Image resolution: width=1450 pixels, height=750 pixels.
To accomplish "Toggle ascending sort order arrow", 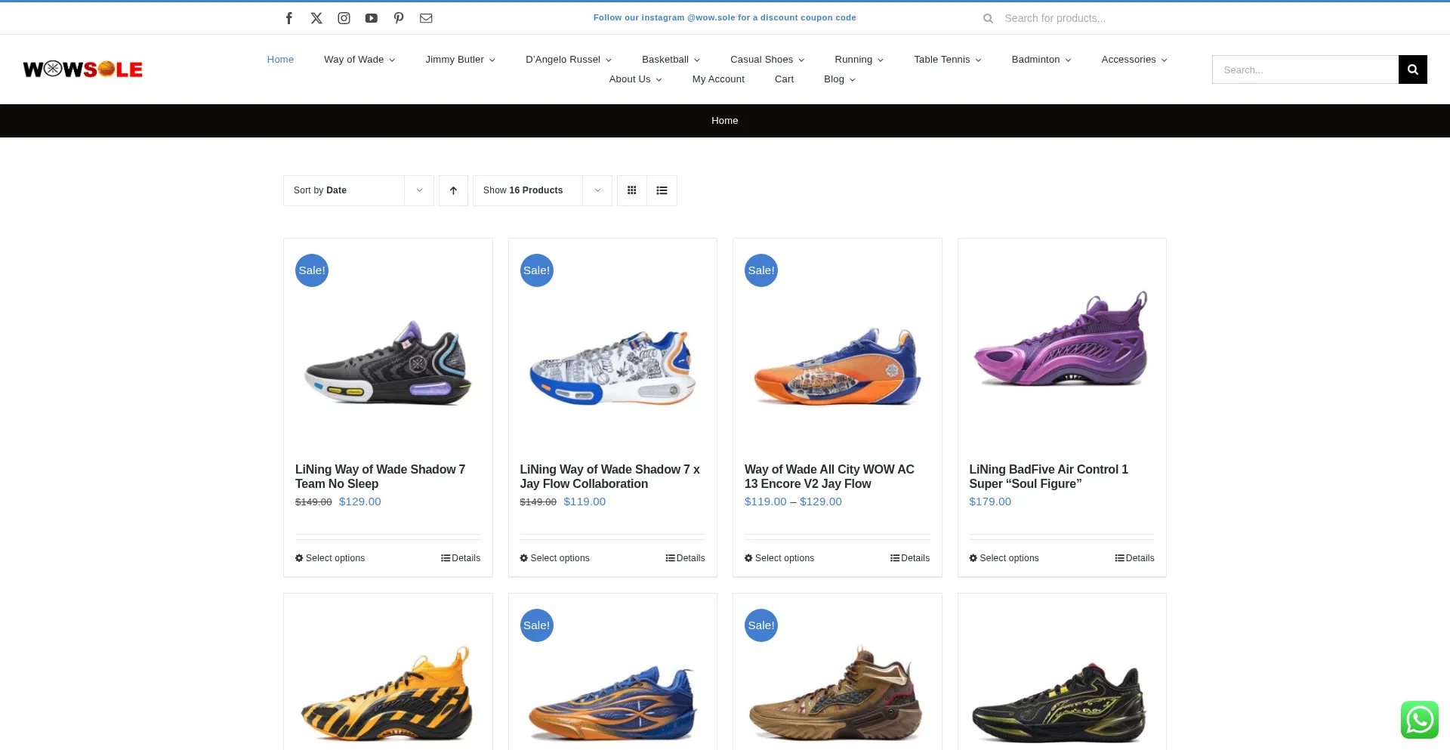I will coord(453,190).
